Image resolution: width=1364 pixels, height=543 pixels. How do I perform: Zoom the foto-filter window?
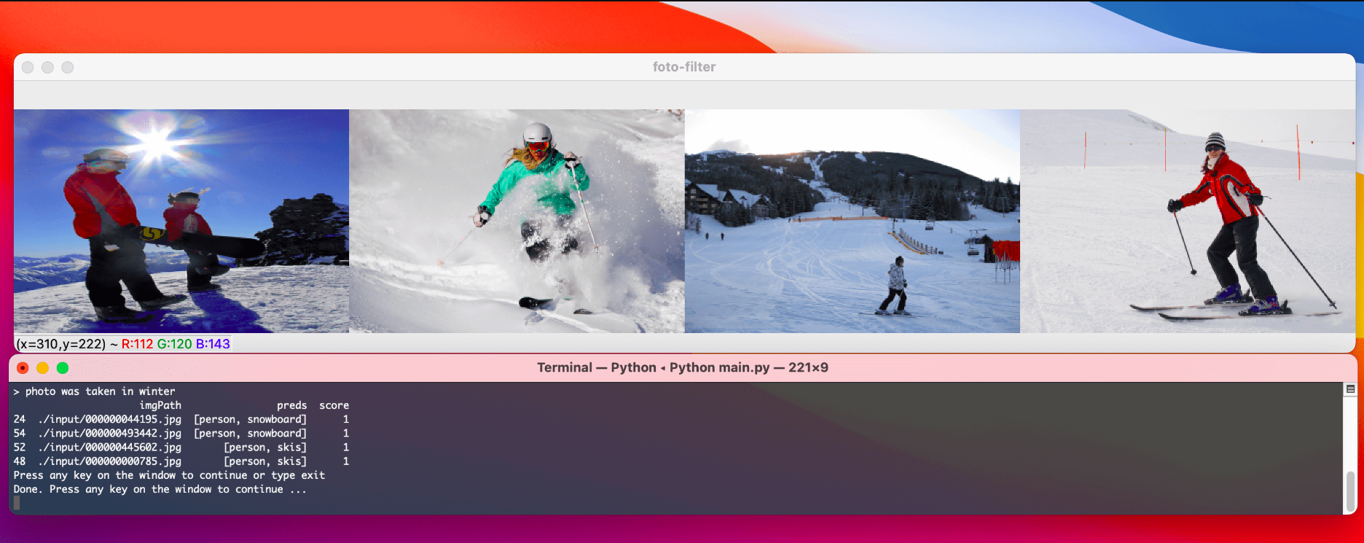tap(68, 67)
